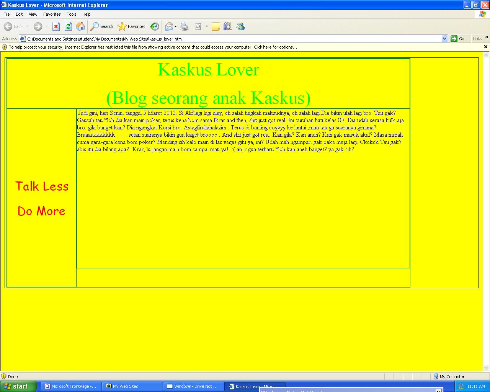Click the Address bar path field
Screen dimensions: 490x392
pyautogui.click(x=234, y=39)
